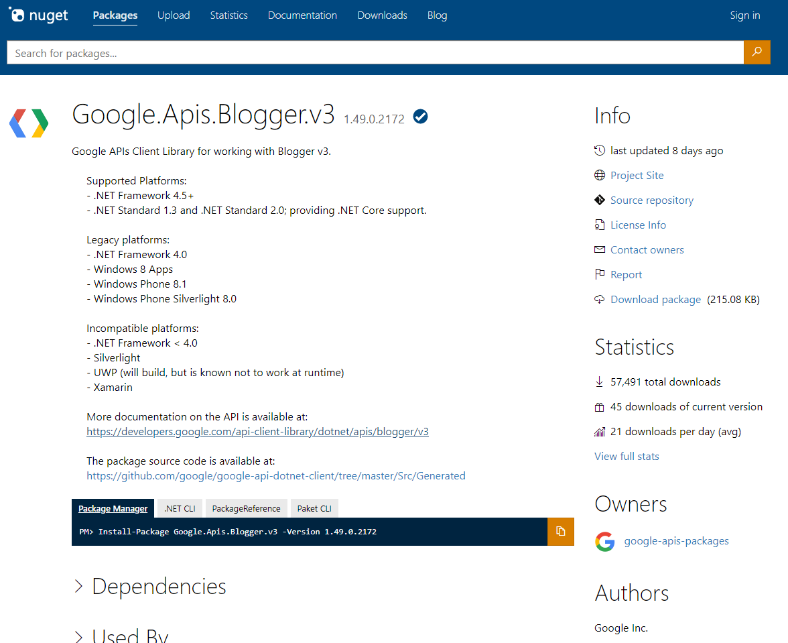Viewport: 788px width, 643px height.
Task: Click the '.NET Framework 4.5+' line
Action: point(140,196)
